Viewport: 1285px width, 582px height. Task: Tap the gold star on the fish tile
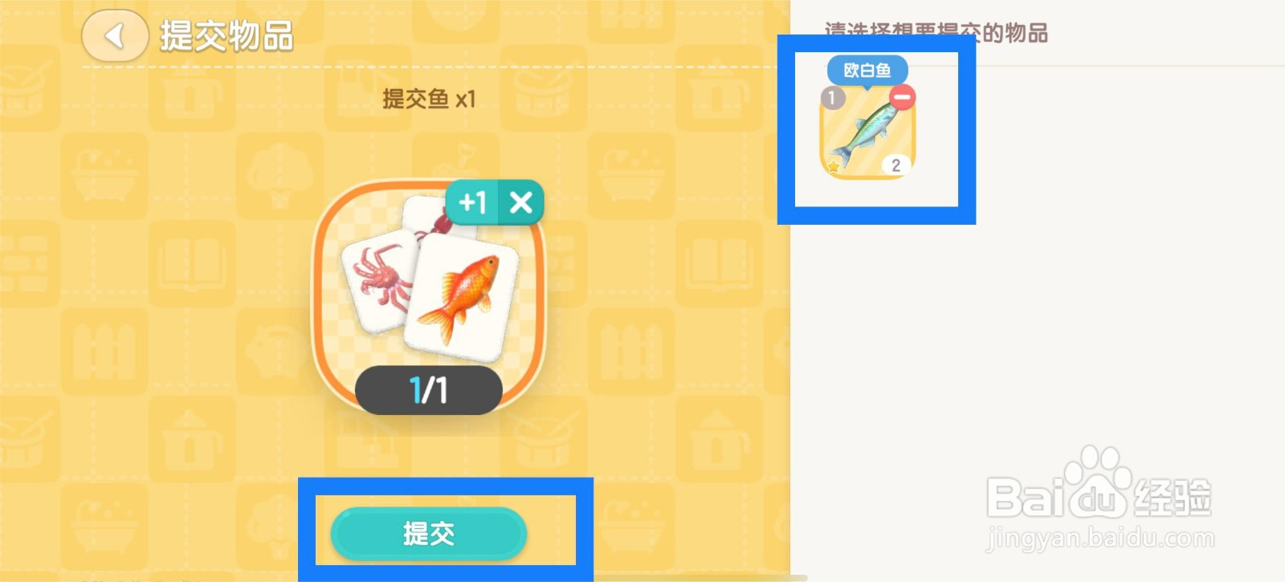click(834, 166)
